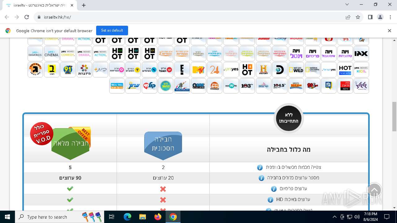Screen dimensions: 397x223
Task: Click info icon for צפייה מכמות מכשירים
Action: (x=260, y=167)
